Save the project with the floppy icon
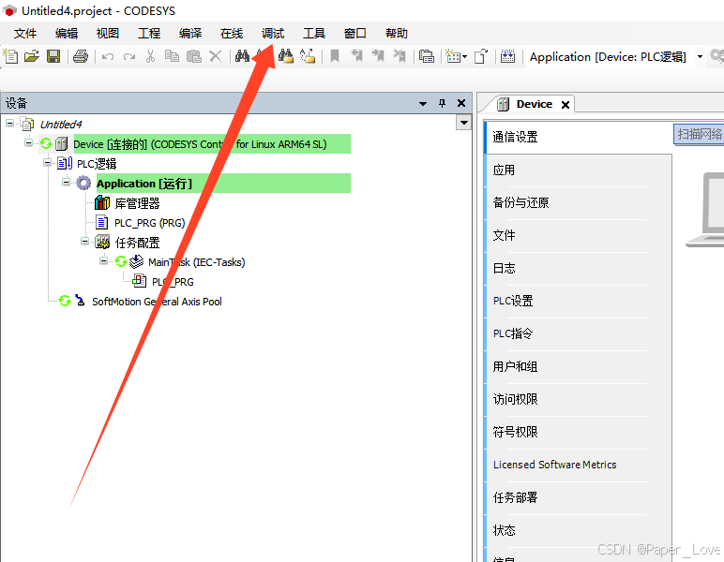The image size is (724, 562). [x=53, y=56]
